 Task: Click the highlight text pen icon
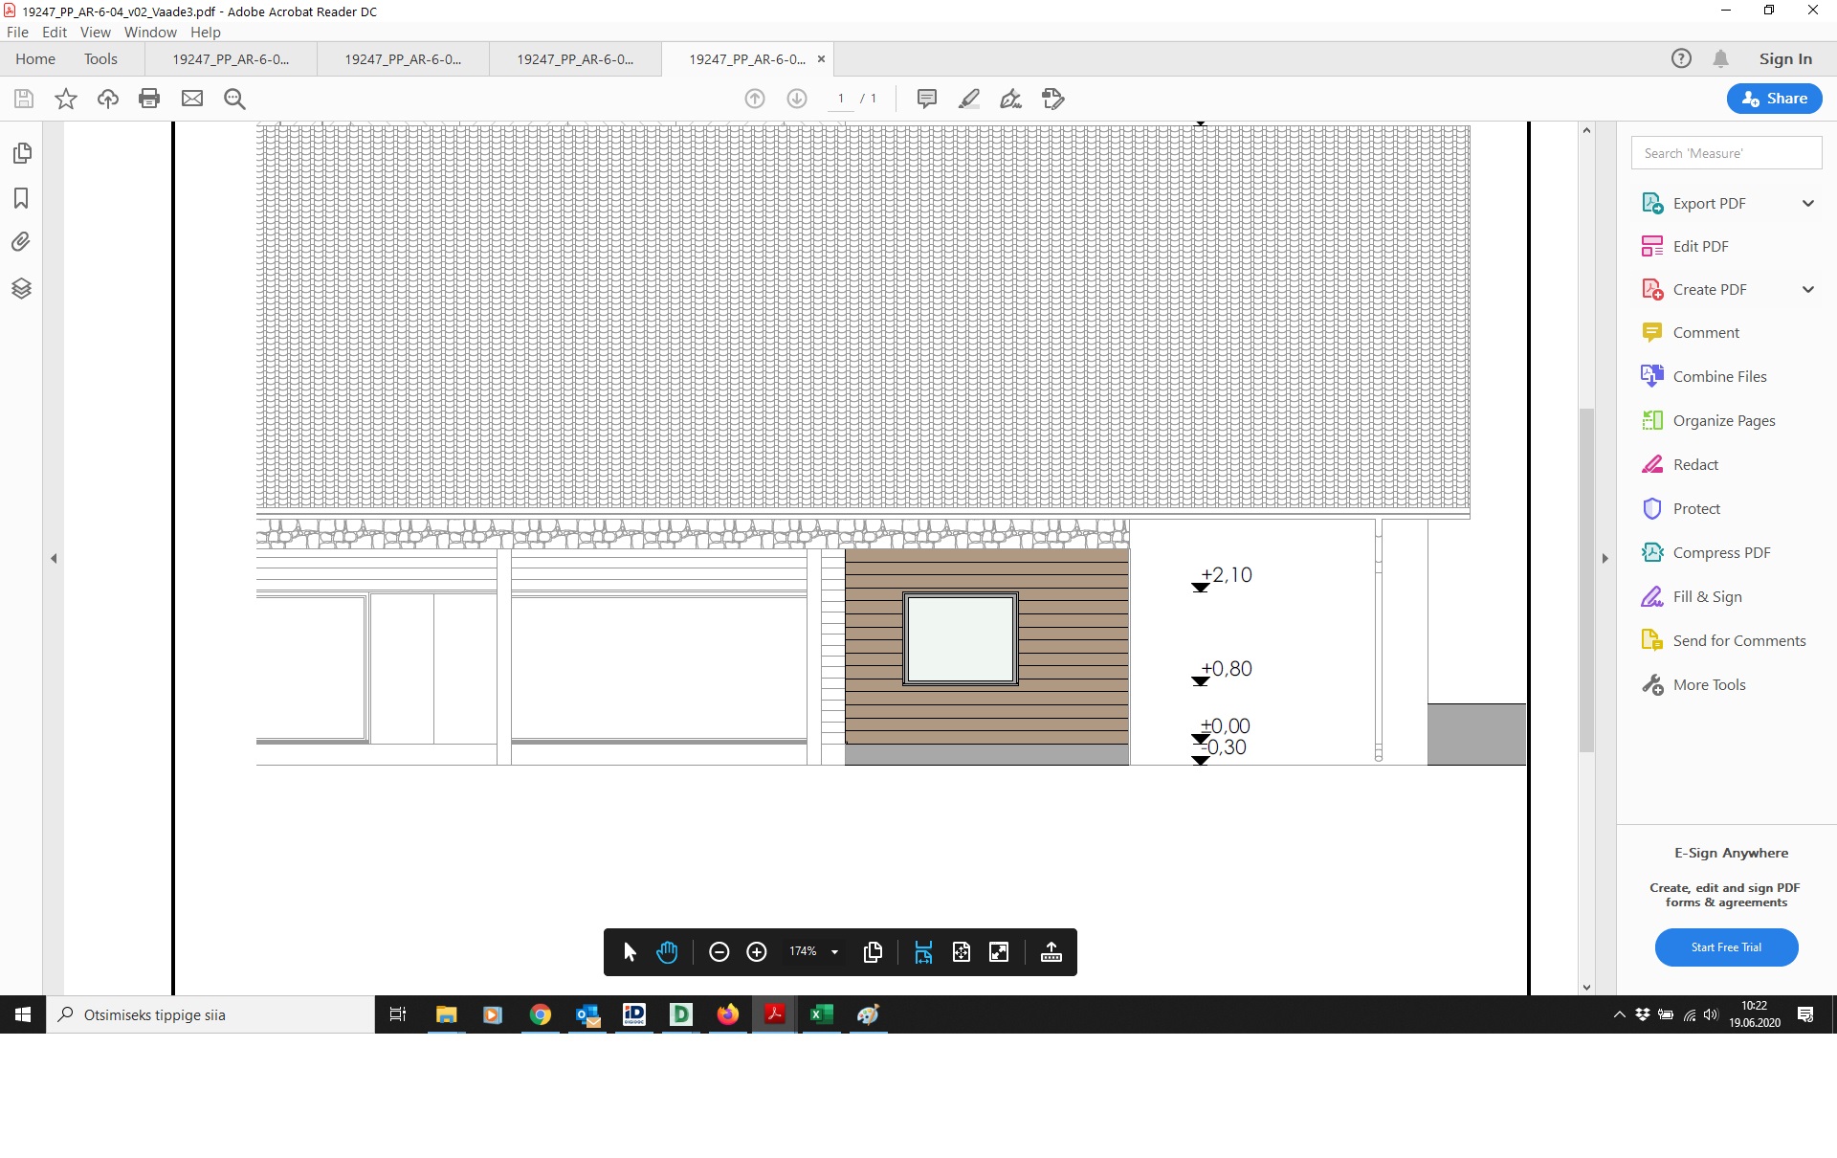click(x=968, y=99)
